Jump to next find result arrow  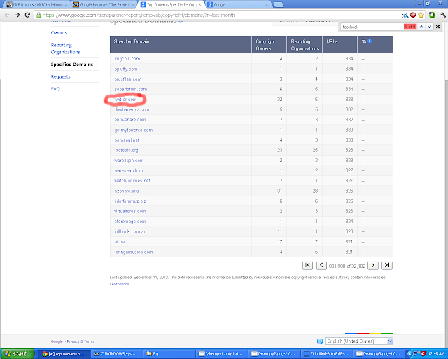[x=429, y=27]
